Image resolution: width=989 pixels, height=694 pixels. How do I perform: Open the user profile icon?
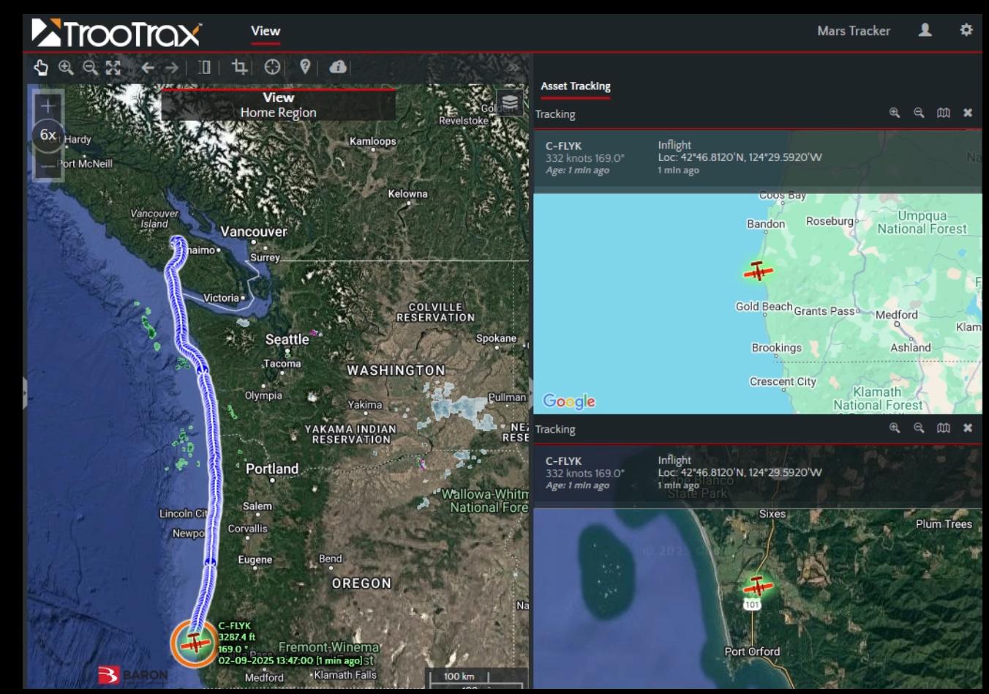tap(925, 30)
